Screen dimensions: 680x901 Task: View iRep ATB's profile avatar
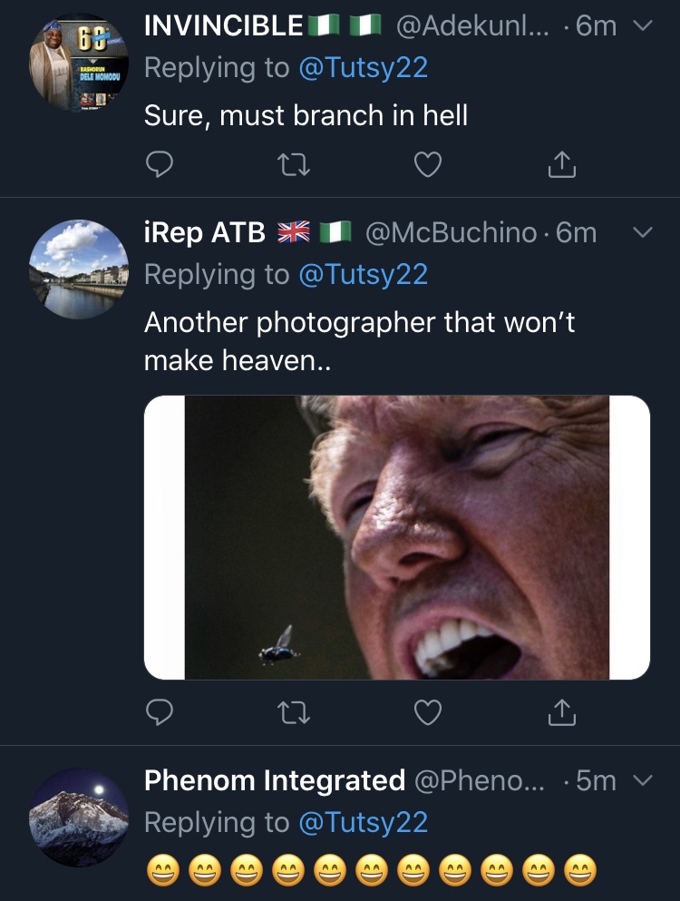[x=79, y=269]
